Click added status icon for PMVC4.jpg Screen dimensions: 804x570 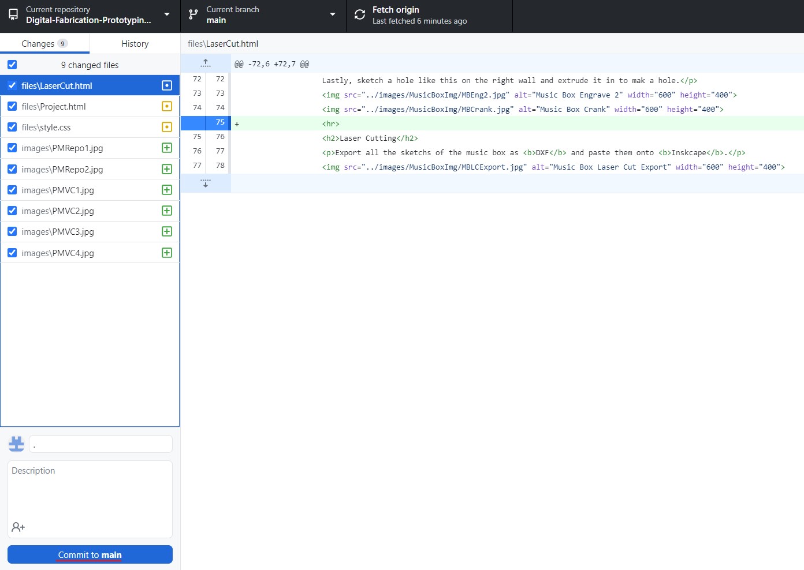click(167, 253)
